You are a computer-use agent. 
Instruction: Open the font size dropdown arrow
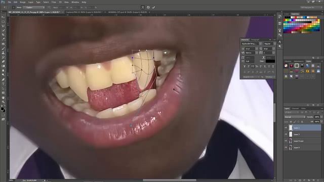pos(257,49)
